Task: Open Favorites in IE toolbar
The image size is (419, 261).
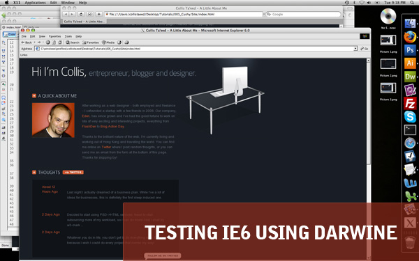Action: (91, 42)
